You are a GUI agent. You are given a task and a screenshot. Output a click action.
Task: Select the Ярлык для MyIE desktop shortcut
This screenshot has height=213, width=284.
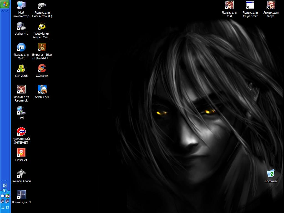pos(21,51)
